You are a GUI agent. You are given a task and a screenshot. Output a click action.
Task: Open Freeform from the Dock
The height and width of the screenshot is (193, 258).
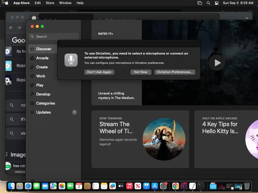[x=113, y=186]
